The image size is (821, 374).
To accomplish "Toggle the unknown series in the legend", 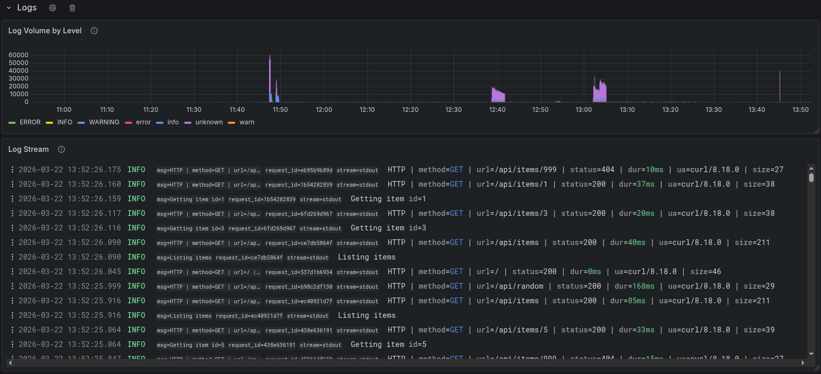I will [x=209, y=122].
